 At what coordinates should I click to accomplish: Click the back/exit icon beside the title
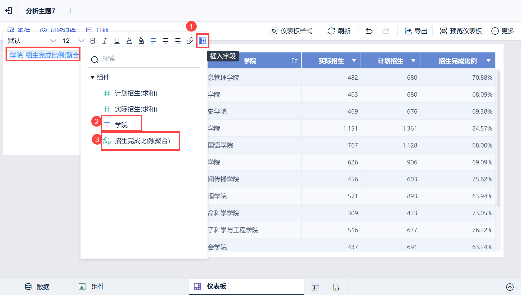9,11
